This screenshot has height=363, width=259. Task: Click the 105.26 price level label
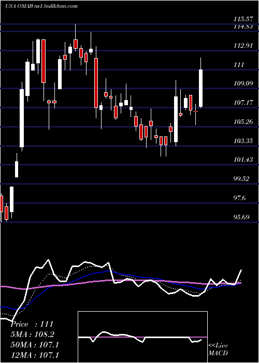point(243,122)
